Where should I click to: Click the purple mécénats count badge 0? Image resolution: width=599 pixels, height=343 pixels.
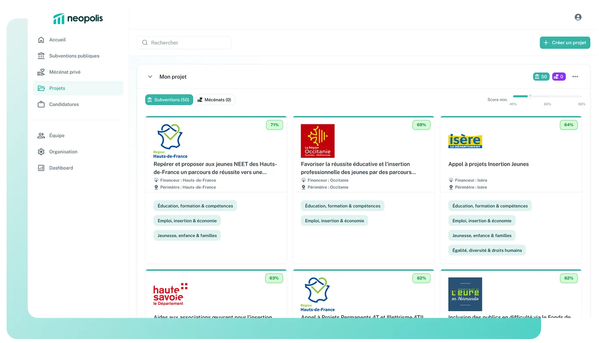[559, 77]
